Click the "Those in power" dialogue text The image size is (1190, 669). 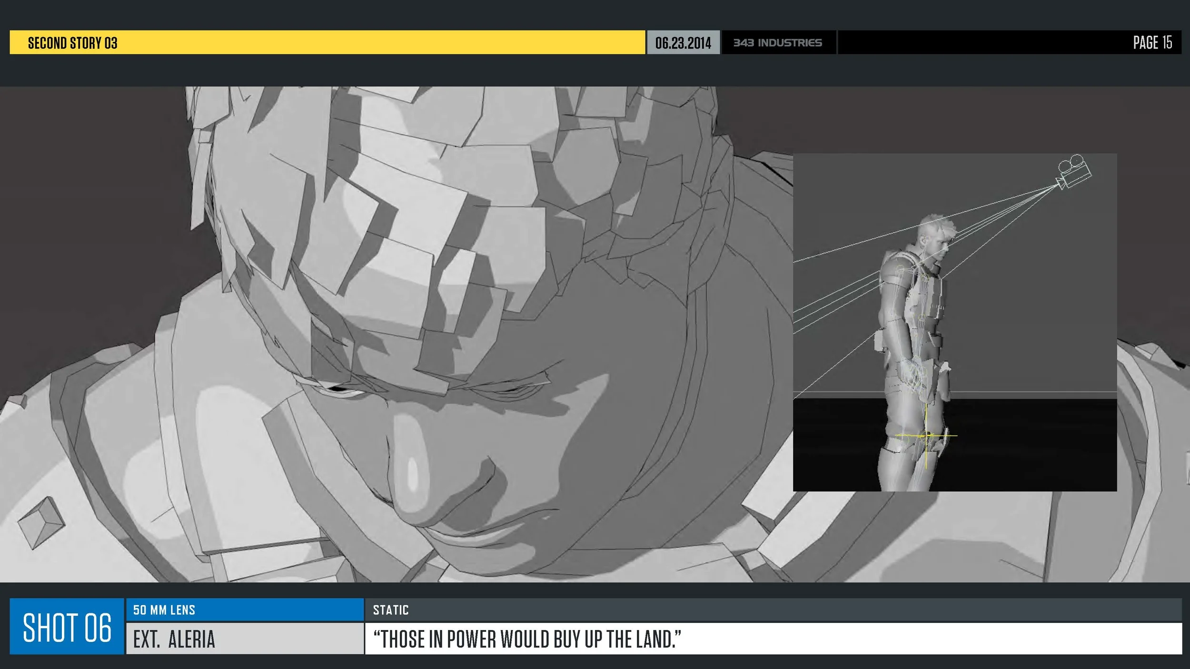(527, 639)
